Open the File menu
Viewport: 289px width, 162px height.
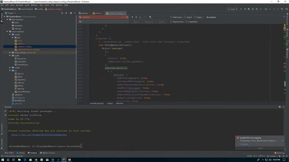click(x=2, y=5)
